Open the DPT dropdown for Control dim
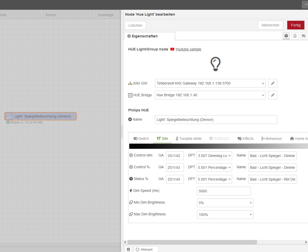The height and width of the screenshot is (252, 308). [x=214, y=156]
